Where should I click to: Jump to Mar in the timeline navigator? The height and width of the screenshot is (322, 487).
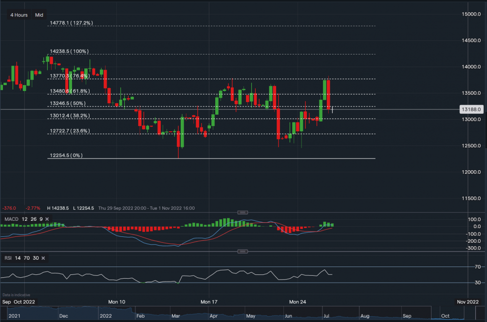[x=175, y=316]
